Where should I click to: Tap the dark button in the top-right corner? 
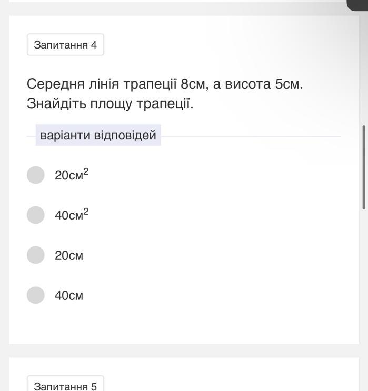tap(357, 4)
